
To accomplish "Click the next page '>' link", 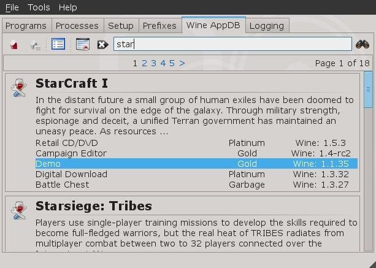I will pos(182,63).
